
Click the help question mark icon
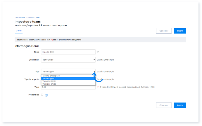coord(46,95)
